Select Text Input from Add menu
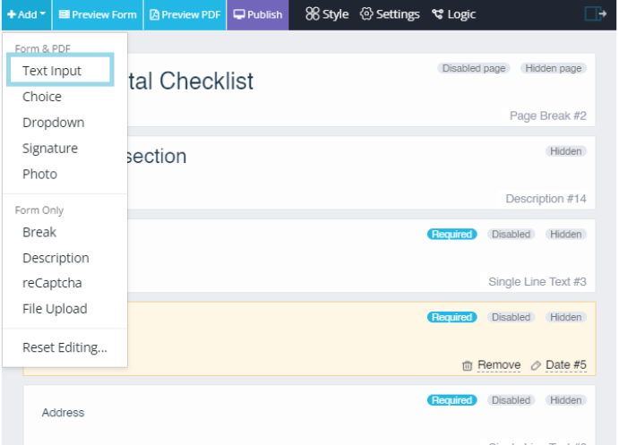The image size is (619, 445). pyautogui.click(x=52, y=71)
